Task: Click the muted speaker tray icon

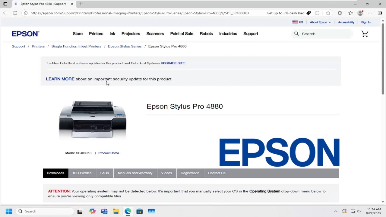Action: tap(359, 211)
